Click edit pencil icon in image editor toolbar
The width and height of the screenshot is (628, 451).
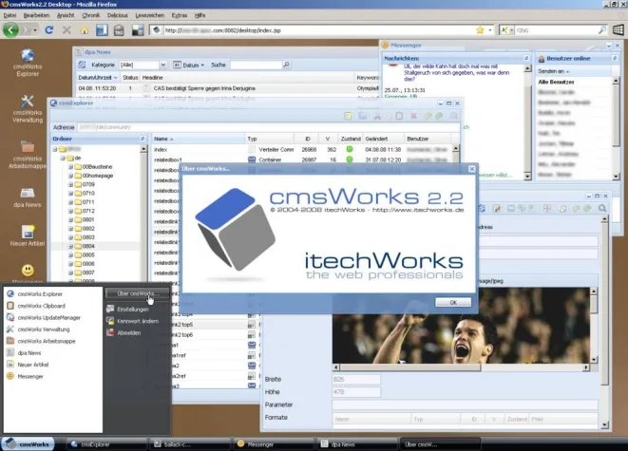click(x=497, y=209)
